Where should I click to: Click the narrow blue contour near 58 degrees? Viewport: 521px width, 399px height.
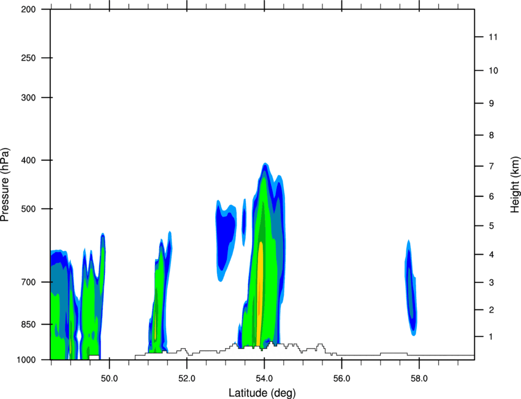pyautogui.click(x=411, y=288)
